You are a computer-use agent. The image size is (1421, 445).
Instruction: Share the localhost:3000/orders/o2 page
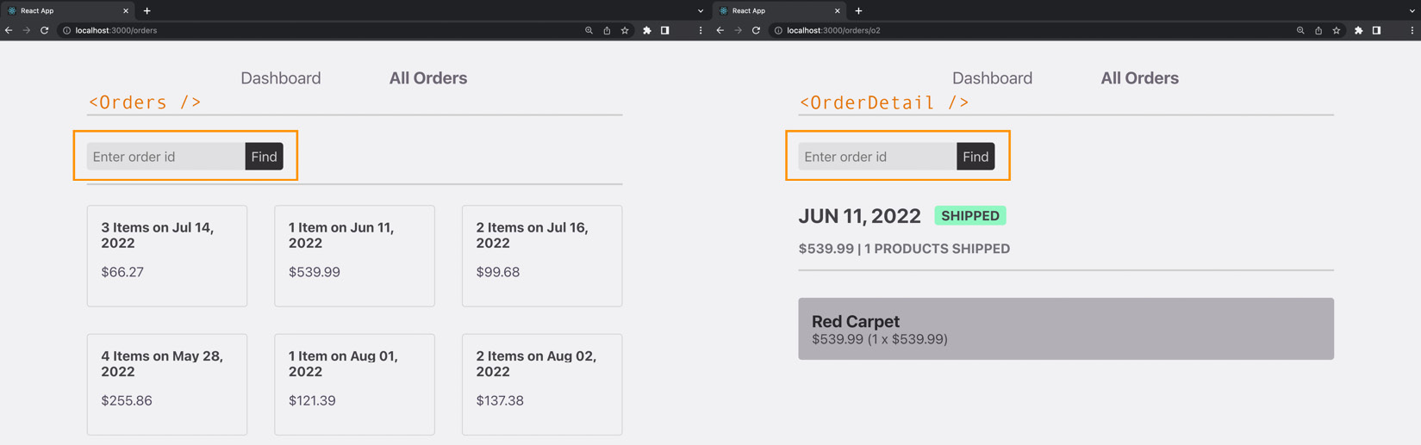[x=1318, y=30]
